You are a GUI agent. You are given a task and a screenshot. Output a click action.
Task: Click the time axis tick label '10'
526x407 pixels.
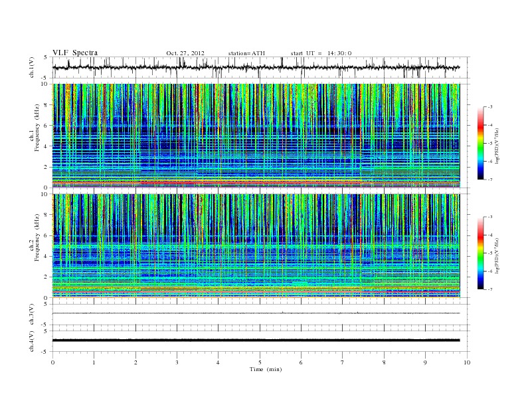467,362
